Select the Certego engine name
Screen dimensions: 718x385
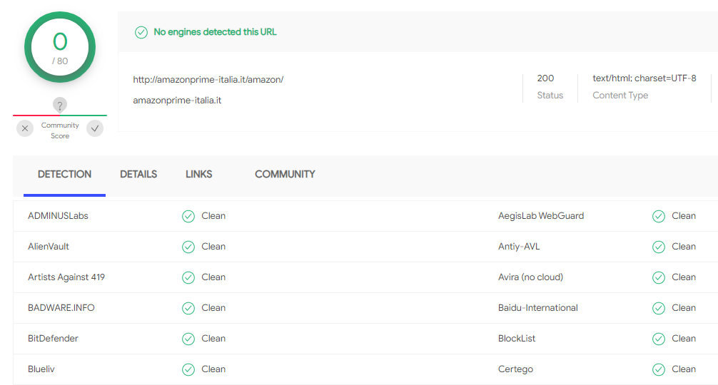coord(515,369)
